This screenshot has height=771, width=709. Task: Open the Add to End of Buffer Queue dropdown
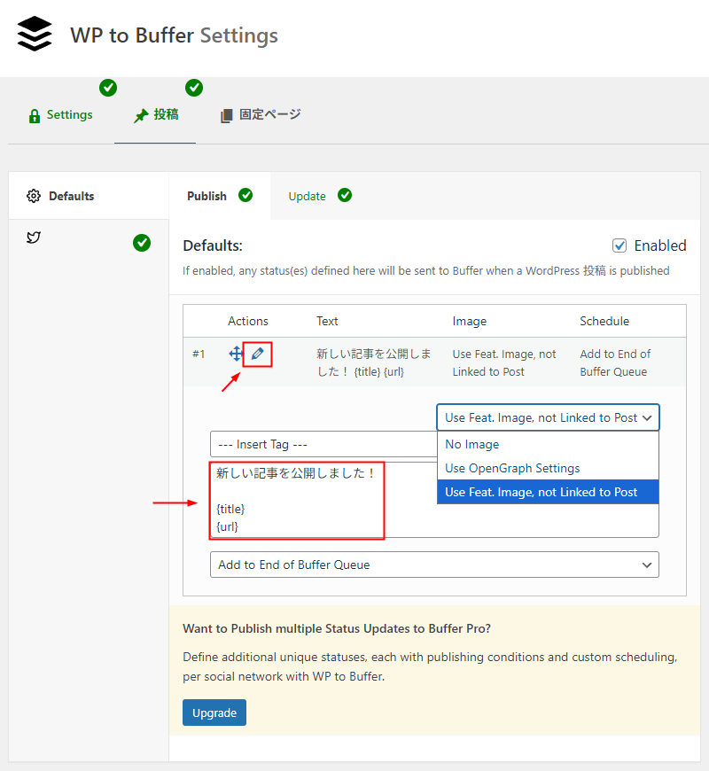tap(434, 565)
